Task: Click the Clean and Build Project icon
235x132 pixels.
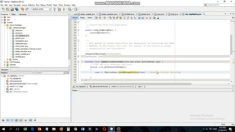Action: (x=59, y=9)
